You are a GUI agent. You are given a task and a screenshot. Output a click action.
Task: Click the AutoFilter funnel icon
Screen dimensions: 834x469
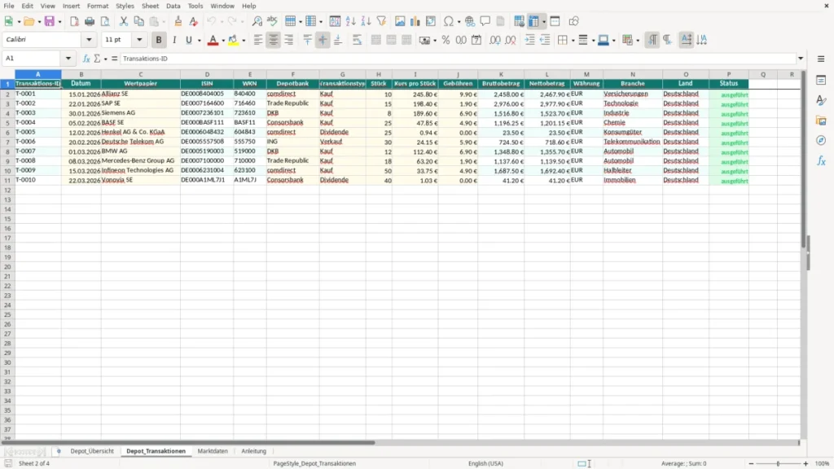(x=381, y=21)
